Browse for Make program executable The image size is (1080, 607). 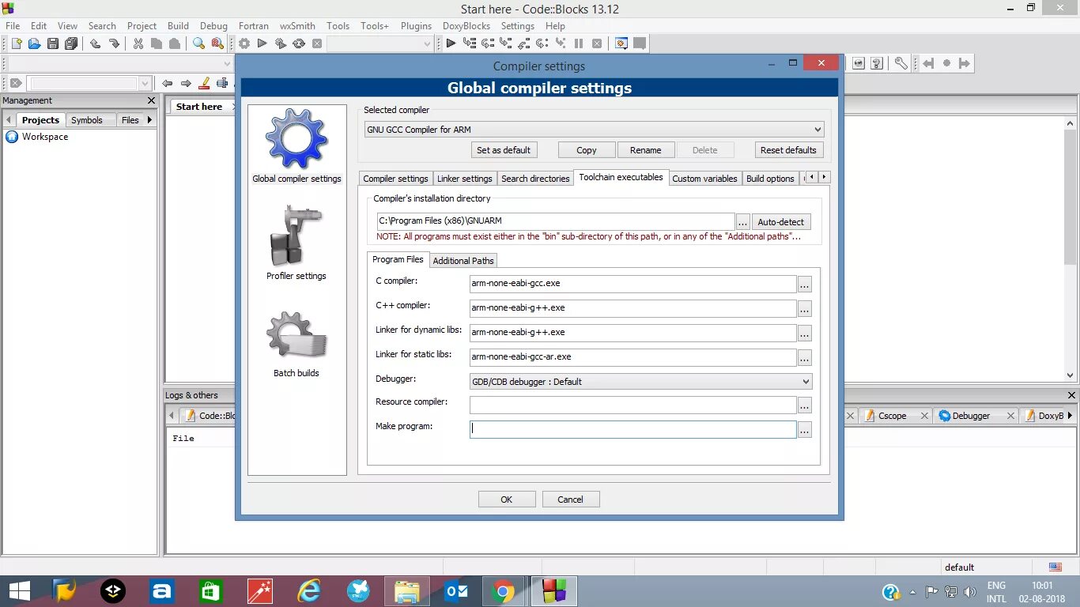804,430
